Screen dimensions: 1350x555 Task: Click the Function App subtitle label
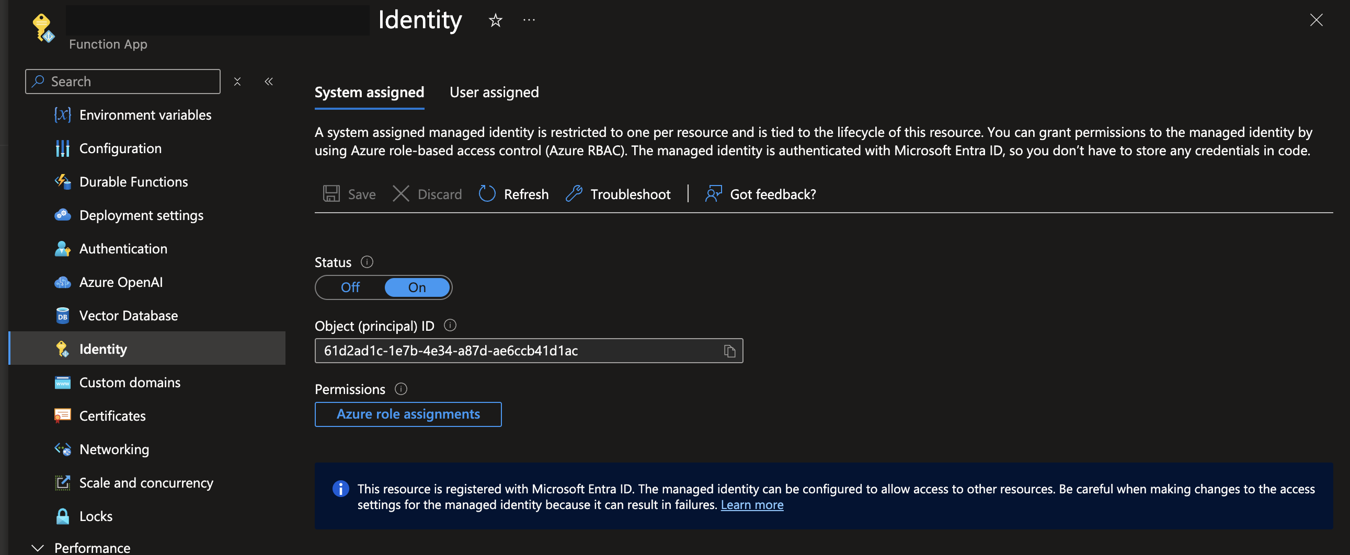(x=108, y=44)
